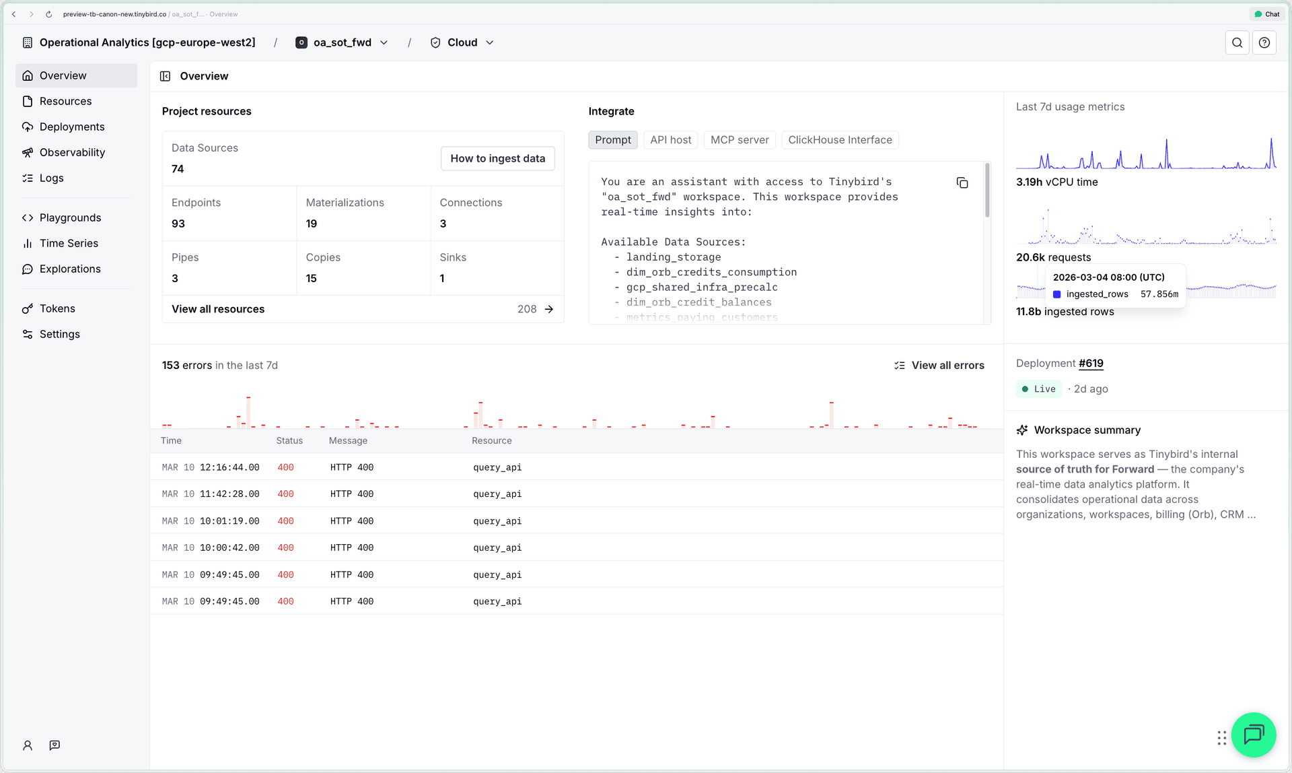Click the How to ingest data button
1292x773 pixels.
(x=497, y=158)
